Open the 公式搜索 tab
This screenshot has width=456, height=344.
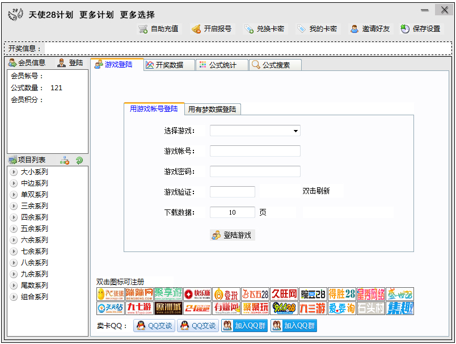tap(276, 65)
